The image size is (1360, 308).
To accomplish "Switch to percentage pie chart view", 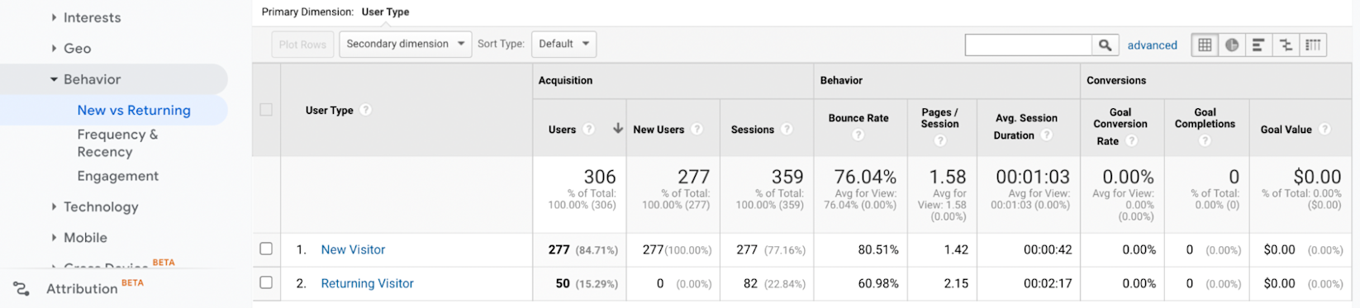I will click(1232, 45).
